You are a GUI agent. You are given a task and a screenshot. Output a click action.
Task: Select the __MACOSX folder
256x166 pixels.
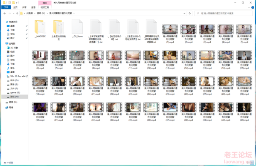40,29
